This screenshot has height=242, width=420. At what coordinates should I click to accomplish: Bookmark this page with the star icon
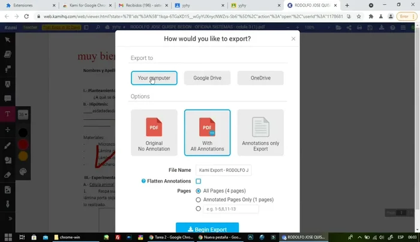(359, 17)
